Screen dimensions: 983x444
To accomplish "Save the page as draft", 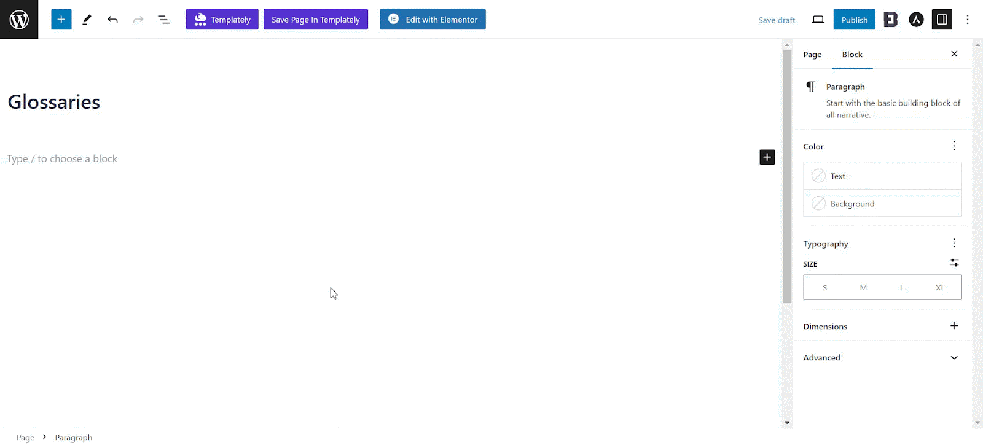I will click(x=777, y=20).
